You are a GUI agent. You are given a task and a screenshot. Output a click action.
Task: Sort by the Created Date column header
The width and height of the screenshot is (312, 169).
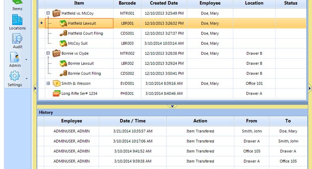coord(164,3)
